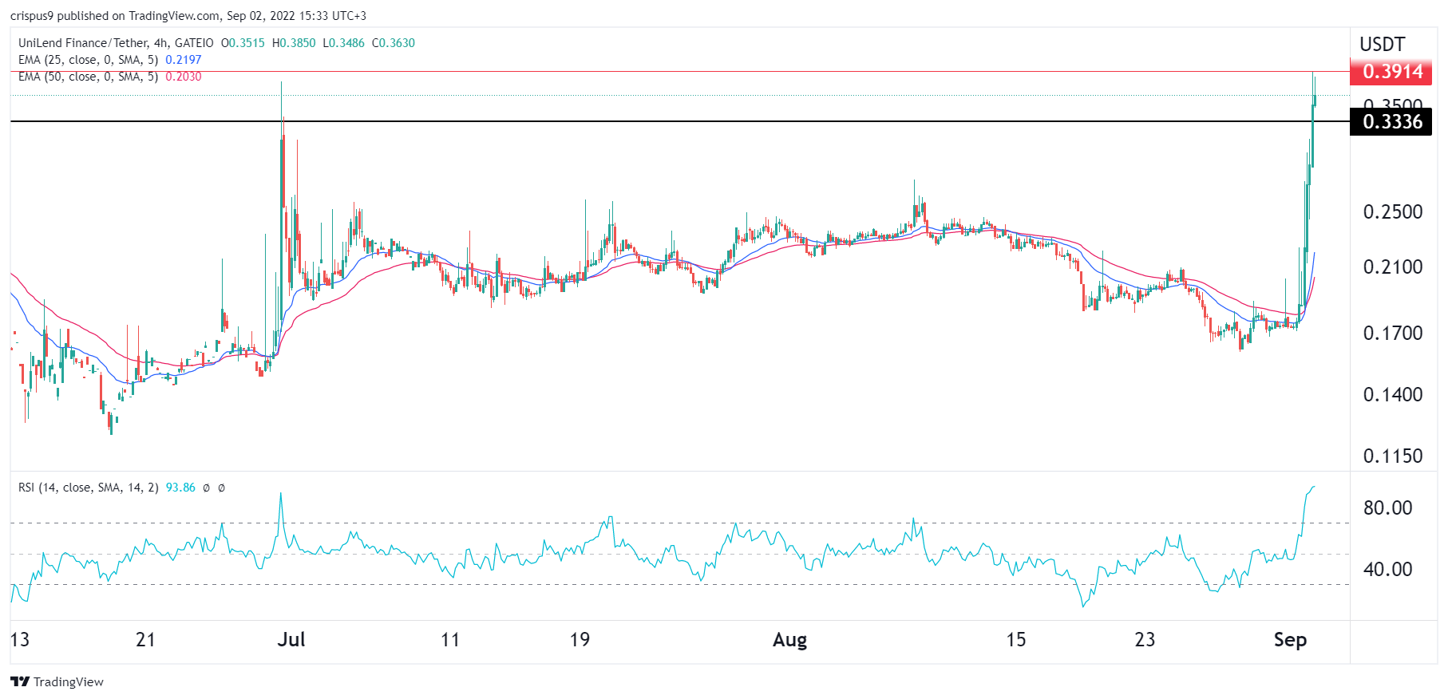Select the EMA 25 indicator label
1448x699 pixels.
point(89,60)
